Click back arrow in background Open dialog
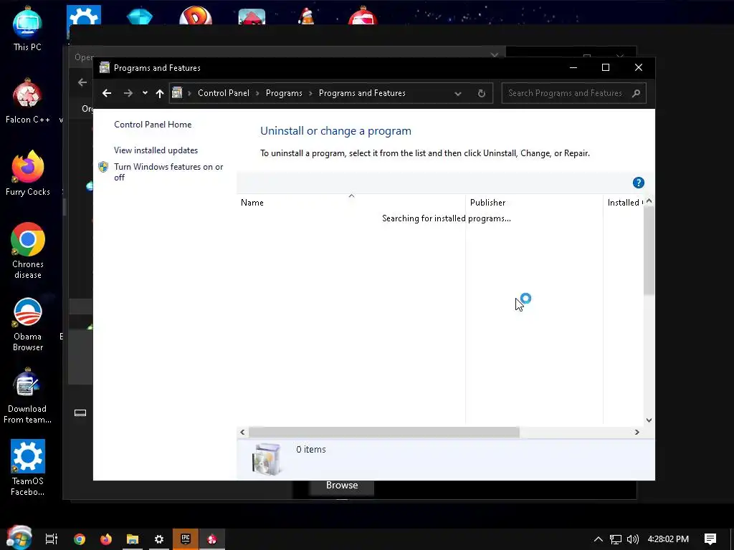The image size is (734, 550). coord(82,82)
